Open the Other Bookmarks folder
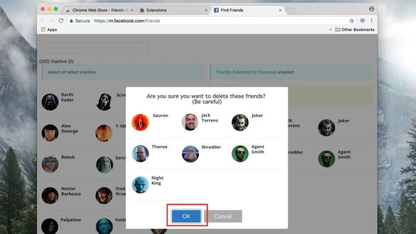Image resolution: width=416 pixels, height=234 pixels. pyautogui.click(x=355, y=30)
